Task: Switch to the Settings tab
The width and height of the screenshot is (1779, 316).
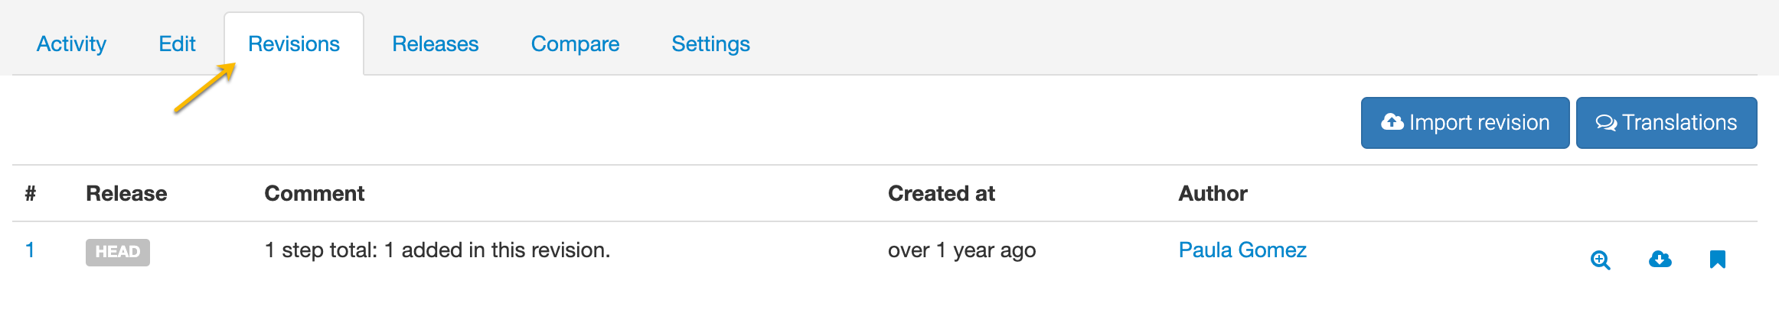Action: click(710, 44)
